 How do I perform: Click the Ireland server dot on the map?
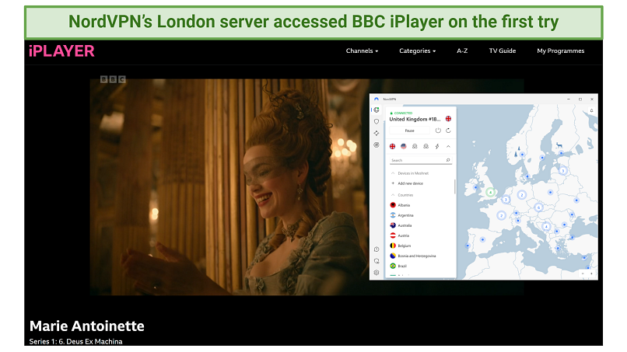point(475,187)
